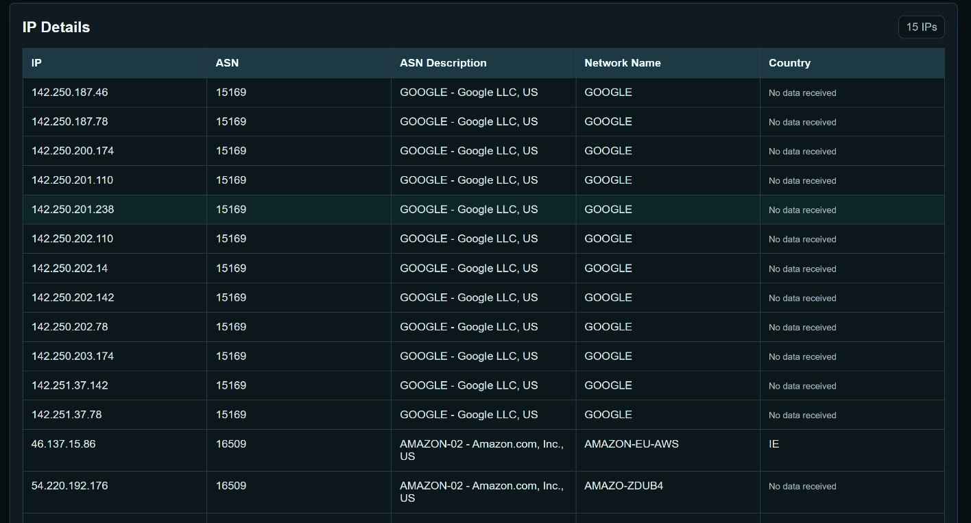This screenshot has width=971, height=523.
Task: Click ASN description for 46.137.15.86 row
Action: pos(481,450)
